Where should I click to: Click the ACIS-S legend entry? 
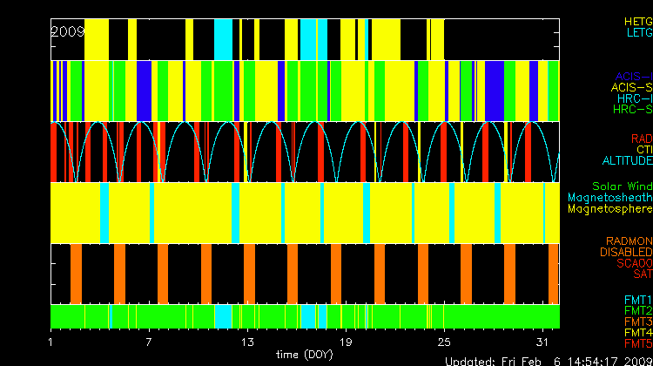pyautogui.click(x=631, y=87)
